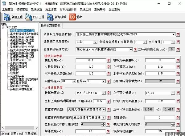Open the 模板管理 menu
Screen dimensions: 185x136
(x=22, y=10)
